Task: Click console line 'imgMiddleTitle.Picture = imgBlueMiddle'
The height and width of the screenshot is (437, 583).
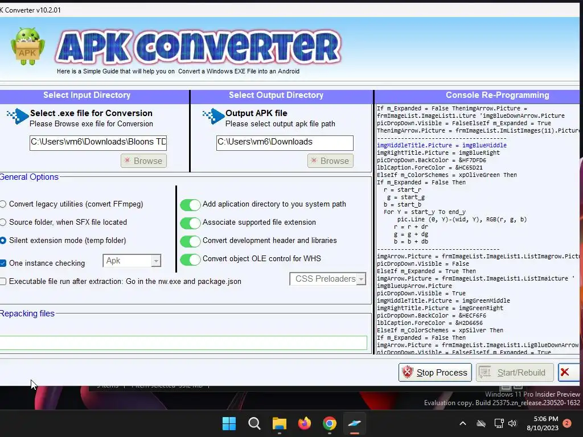Action: click(x=442, y=145)
